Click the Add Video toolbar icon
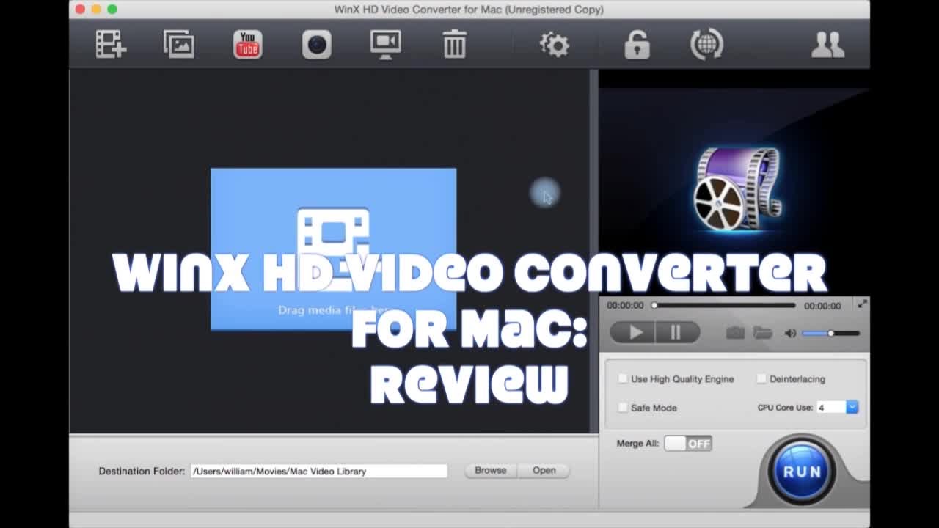The image size is (939, 528). pyautogui.click(x=111, y=44)
